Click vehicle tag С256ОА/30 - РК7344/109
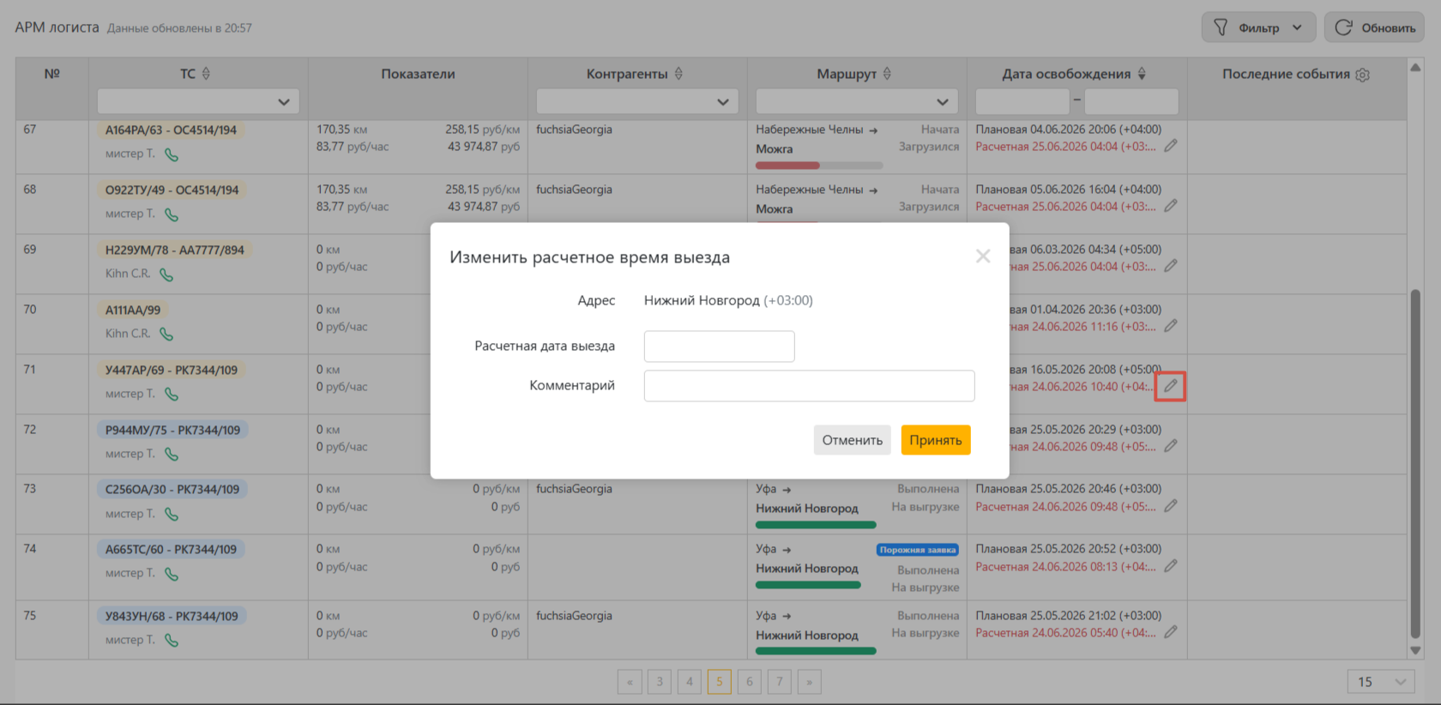 pos(173,489)
